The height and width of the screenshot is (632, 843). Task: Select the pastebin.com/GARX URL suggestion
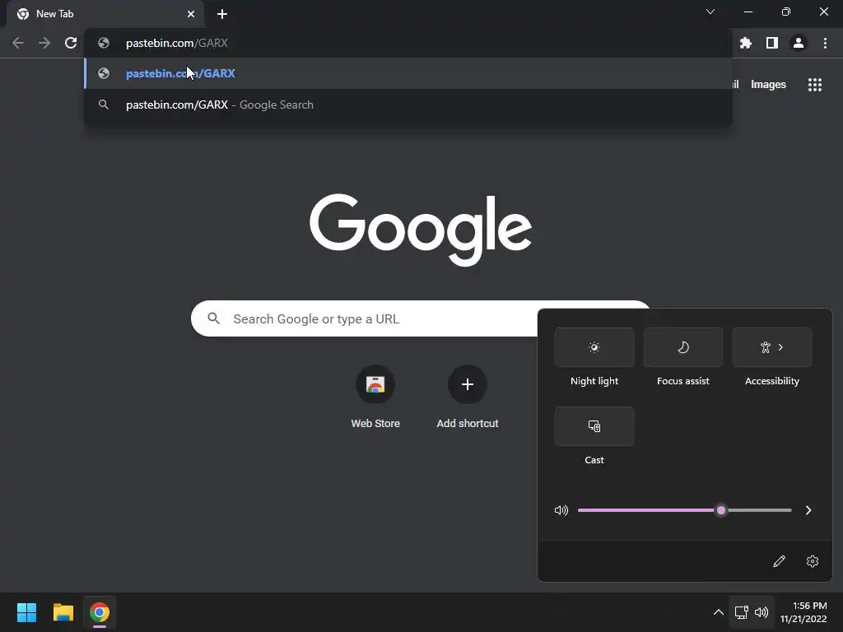pyautogui.click(x=408, y=73)
